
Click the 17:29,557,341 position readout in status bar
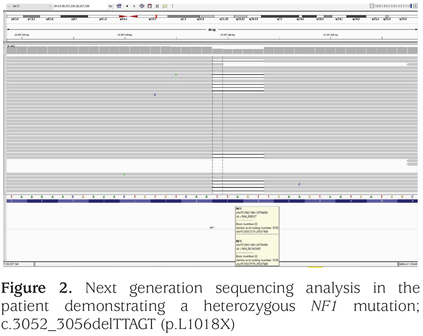coord(18,264)
